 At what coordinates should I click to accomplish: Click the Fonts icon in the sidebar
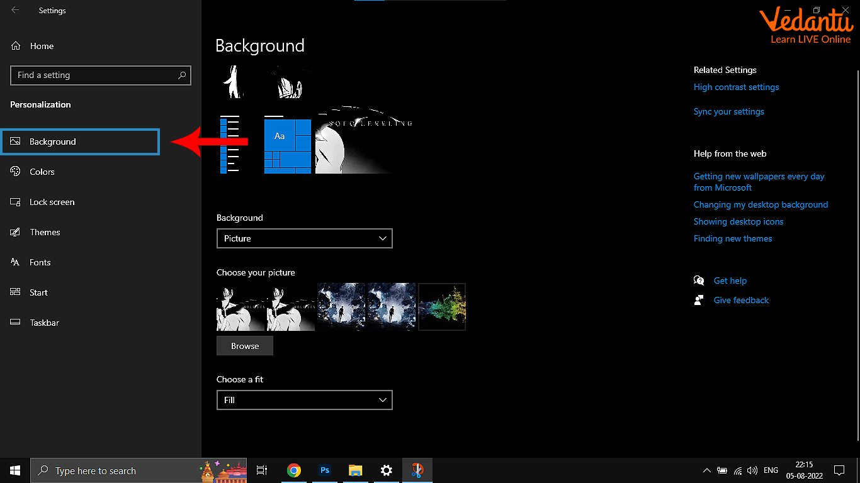16,262
